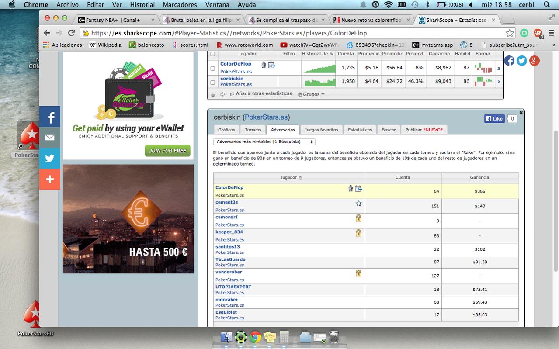
Task: Go back with Chrome's back arrow
Action: (48, 33)
